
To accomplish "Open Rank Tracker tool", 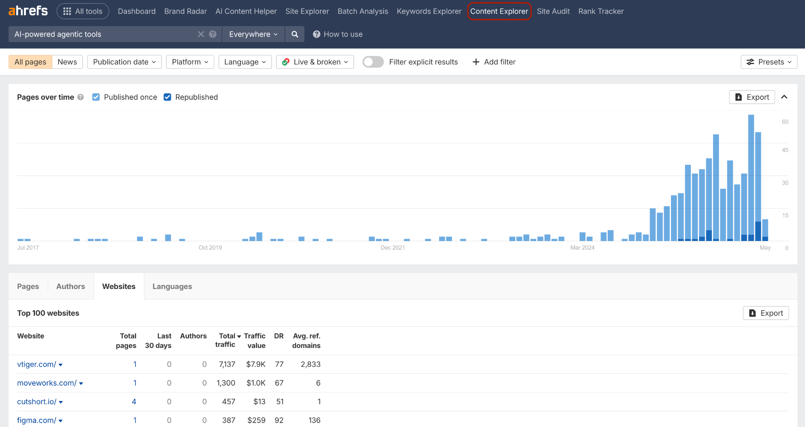I will pyautogui.click(x=601, y=11).
